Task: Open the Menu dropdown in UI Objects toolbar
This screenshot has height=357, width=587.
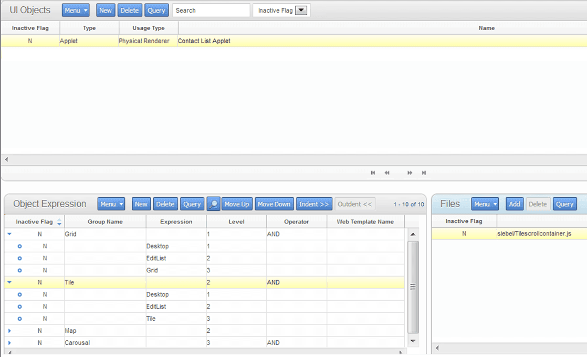Action: point(75,10)
